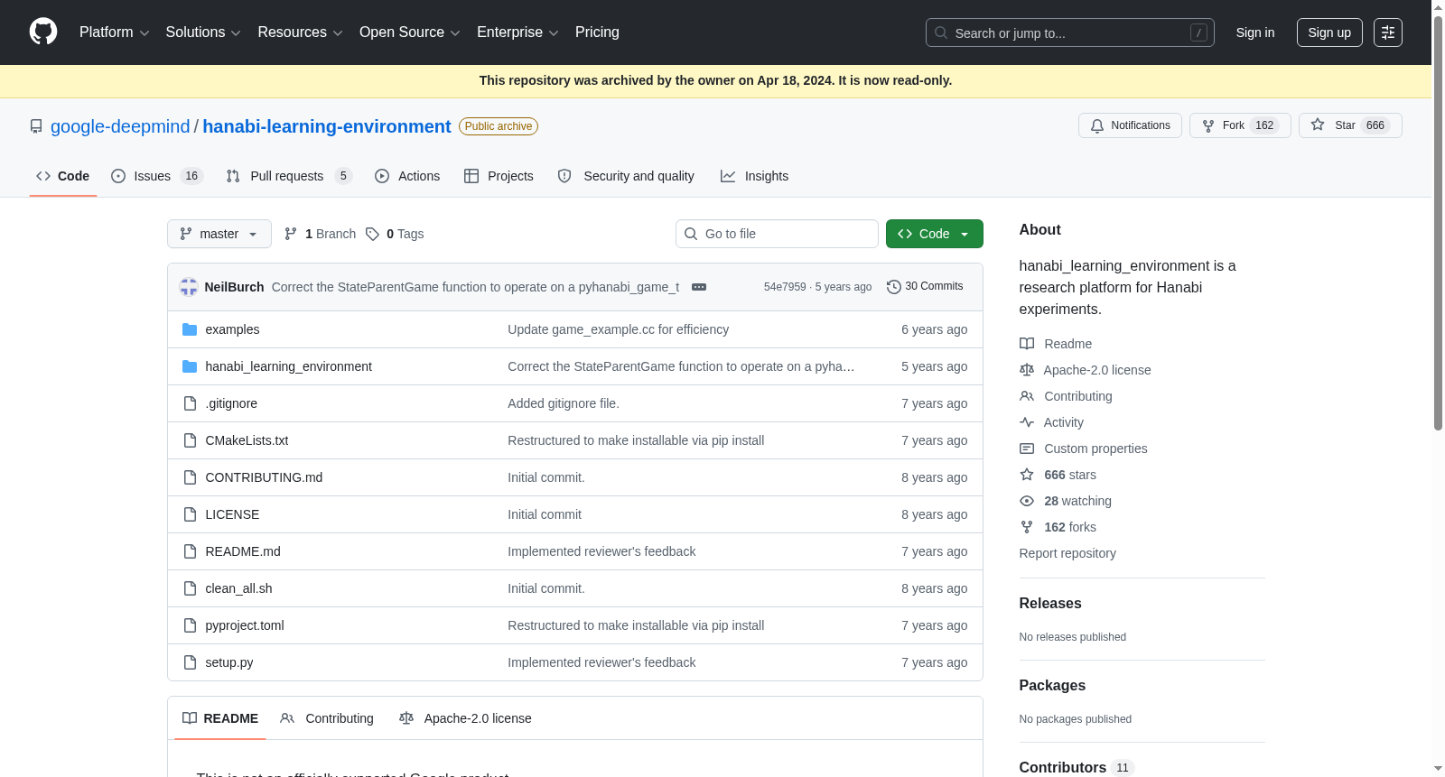The height and width of the screenshot is (777, 1445).
Task: Click the fork icon beside 162 forks
Action: [x=1027, y=527]
